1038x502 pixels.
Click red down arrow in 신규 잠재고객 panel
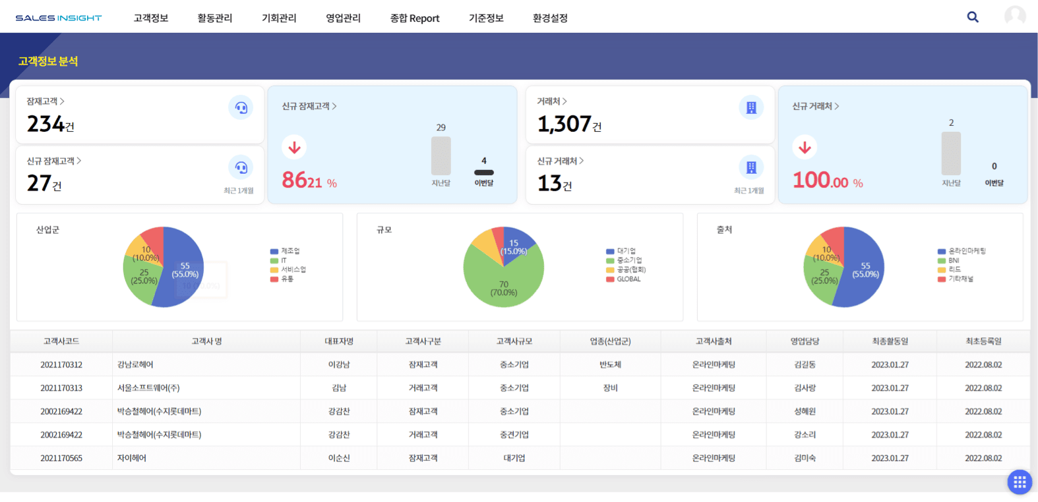pos(294,148)
